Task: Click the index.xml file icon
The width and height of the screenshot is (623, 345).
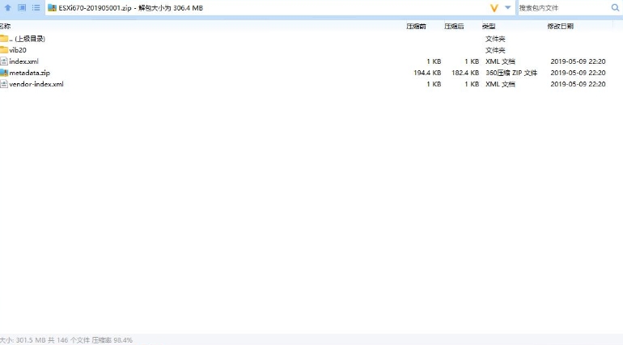Action: coord(4,61)
